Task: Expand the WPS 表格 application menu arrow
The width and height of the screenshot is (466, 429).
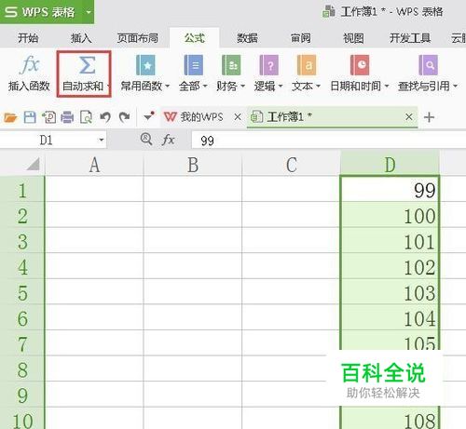Action: tap(89, 12)
